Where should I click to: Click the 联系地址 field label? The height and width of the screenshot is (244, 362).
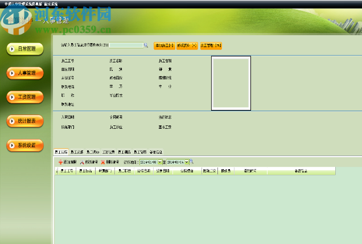68,104
